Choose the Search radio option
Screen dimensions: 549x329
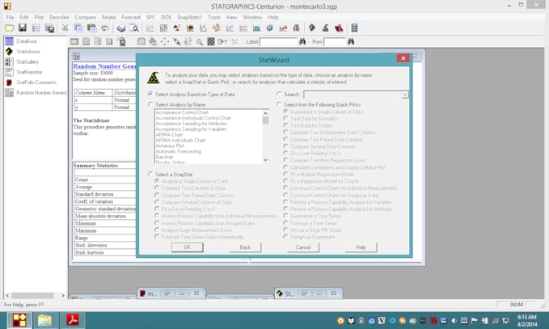click(x=280, y=95)
